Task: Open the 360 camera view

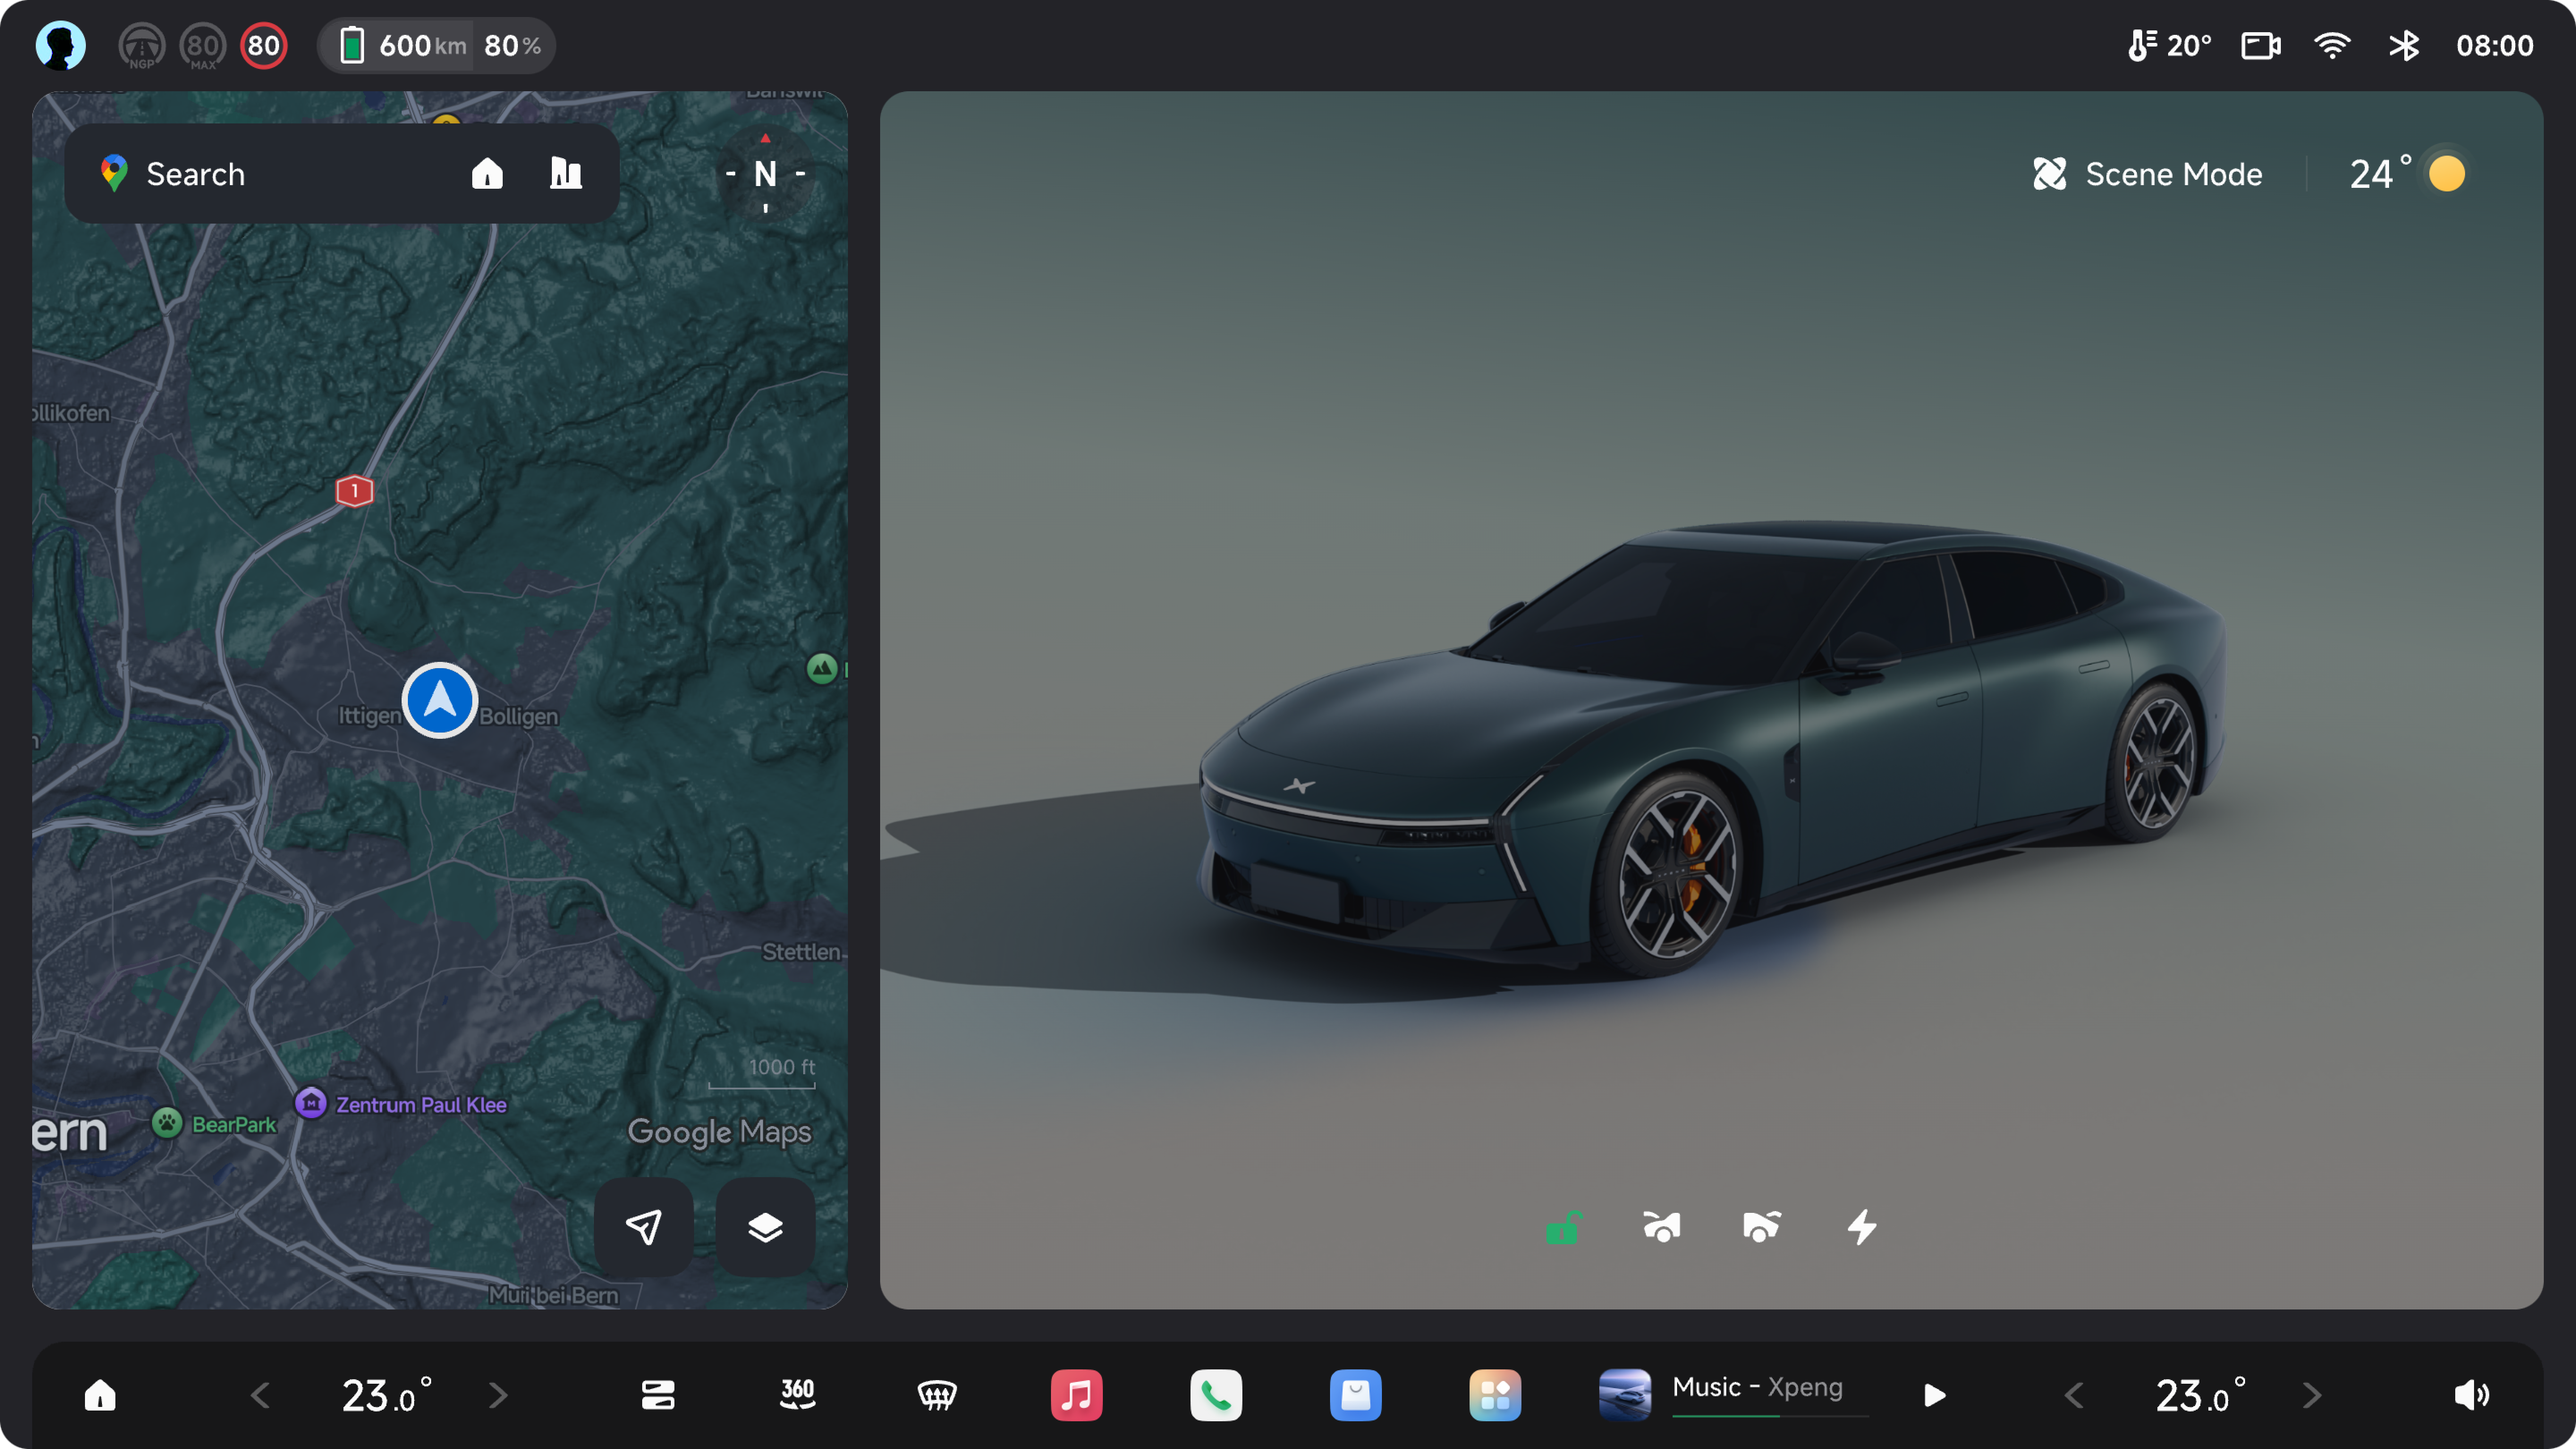Action: click(797, 1395)
